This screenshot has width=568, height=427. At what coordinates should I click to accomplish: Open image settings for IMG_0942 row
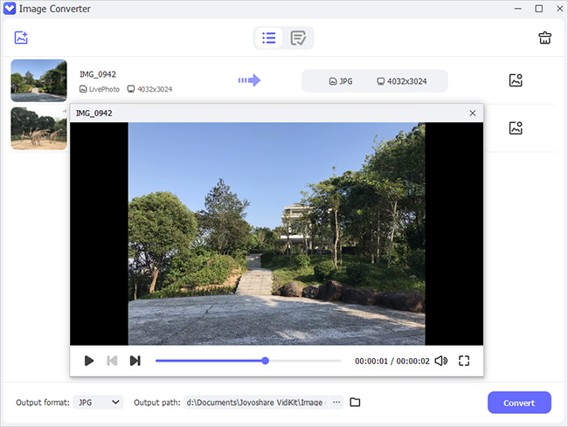(516, 80)
